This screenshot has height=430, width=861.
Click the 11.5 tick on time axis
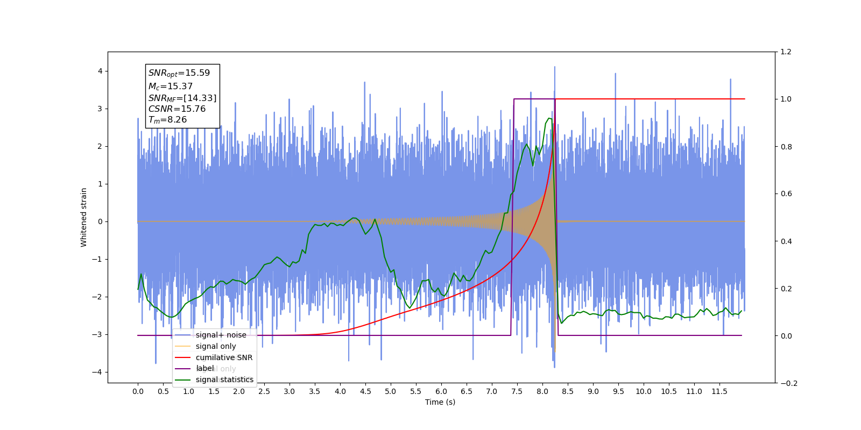(x=719, y=391)
